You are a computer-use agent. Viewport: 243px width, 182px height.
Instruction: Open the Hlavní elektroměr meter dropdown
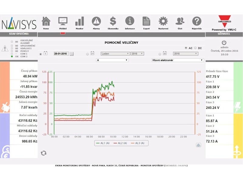pos(177,60)
